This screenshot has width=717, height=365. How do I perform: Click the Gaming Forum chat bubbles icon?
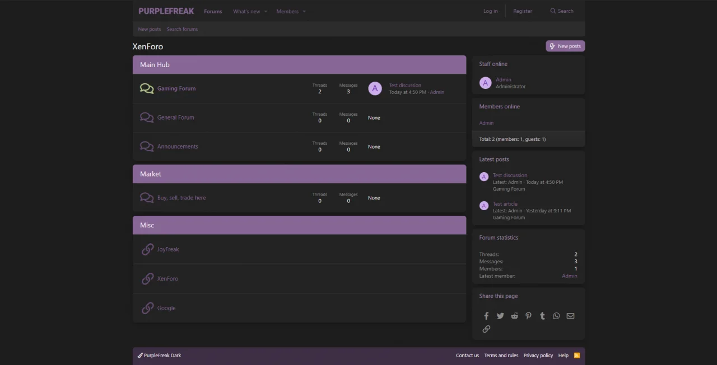147,88
